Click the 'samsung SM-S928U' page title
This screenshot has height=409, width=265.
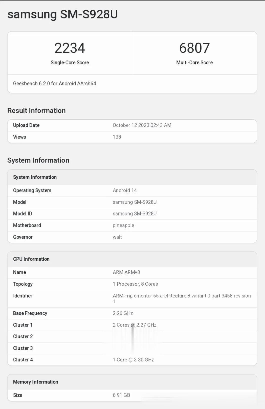point(62,14)
